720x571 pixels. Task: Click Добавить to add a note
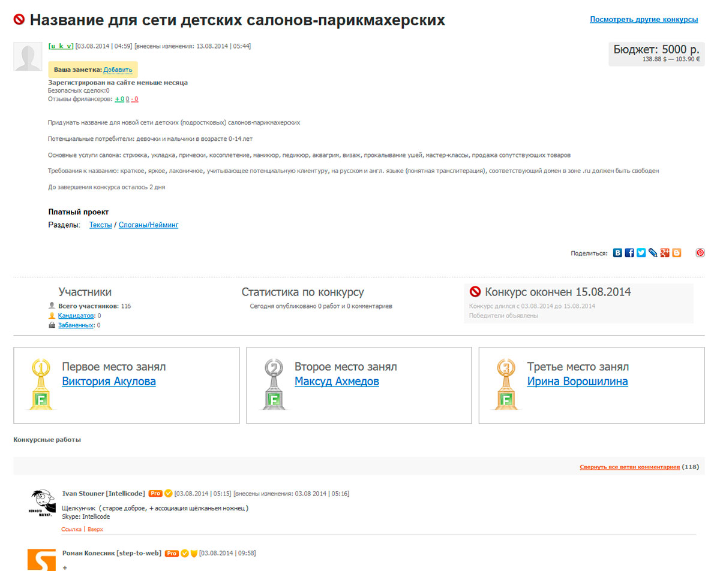[118, 70]
